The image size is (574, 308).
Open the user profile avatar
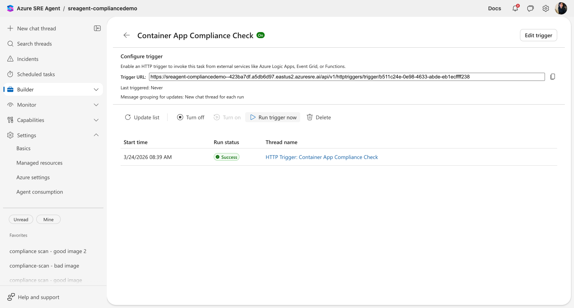pos(561,8)
